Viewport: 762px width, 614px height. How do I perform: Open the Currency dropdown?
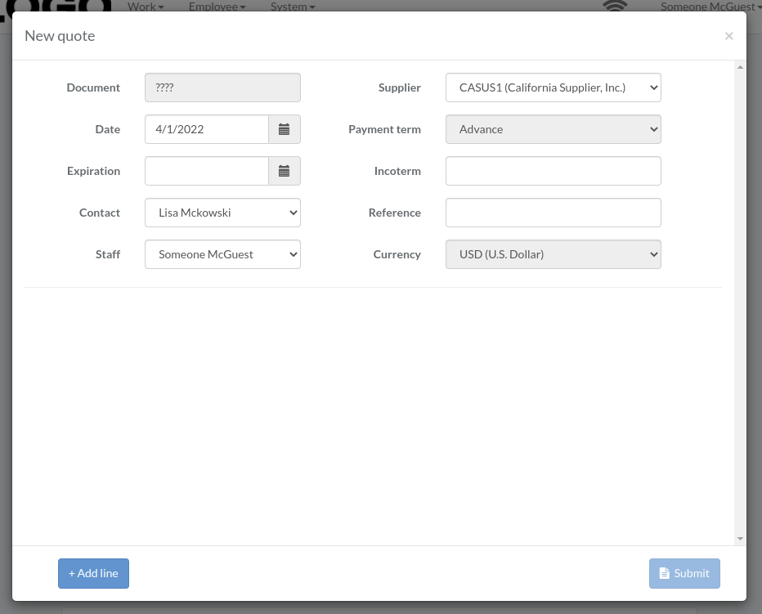(553, 254)
